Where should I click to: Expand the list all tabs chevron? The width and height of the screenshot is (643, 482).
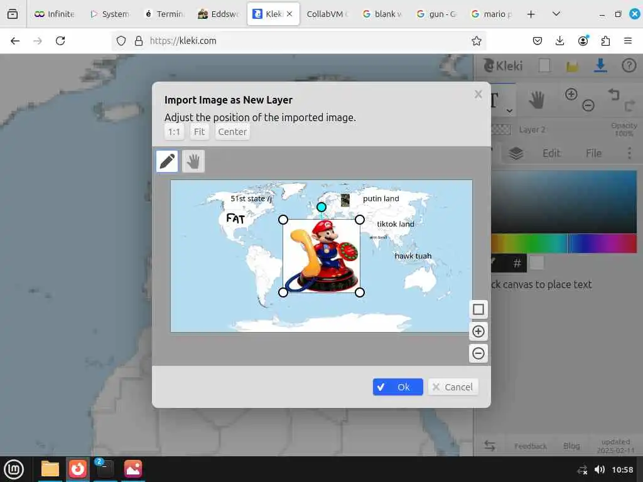(x=556, y=14)
